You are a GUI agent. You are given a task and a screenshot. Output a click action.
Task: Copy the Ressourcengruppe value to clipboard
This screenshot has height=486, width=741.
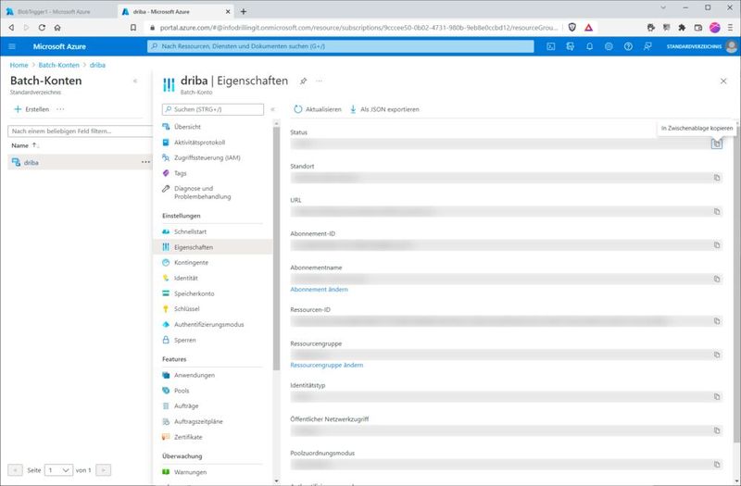click(717, 355)
